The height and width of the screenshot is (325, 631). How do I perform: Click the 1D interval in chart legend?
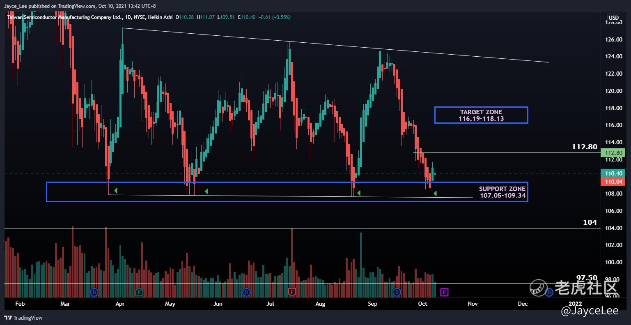[128, 17]
